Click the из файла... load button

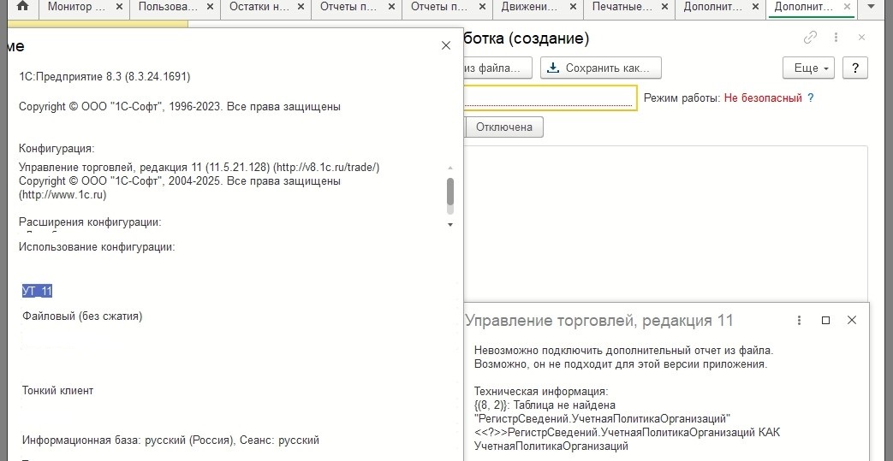[x=497, y=68]
